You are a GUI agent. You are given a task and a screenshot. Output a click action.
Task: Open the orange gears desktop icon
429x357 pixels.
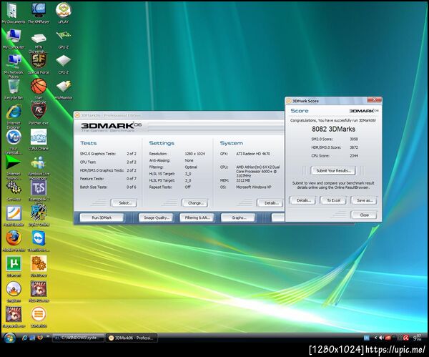tap(39, 266)
